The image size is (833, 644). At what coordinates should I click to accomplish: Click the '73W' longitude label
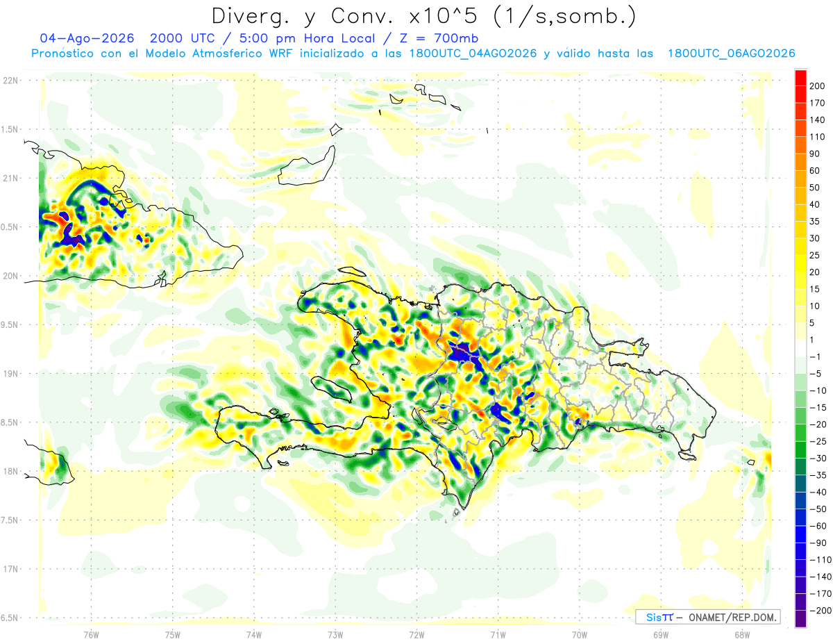pos(335,635)
